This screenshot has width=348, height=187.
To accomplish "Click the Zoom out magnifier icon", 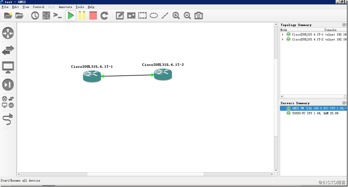I will pos(187,16).
